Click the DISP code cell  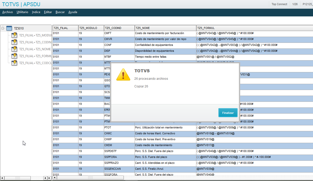(x=119, y=51)
